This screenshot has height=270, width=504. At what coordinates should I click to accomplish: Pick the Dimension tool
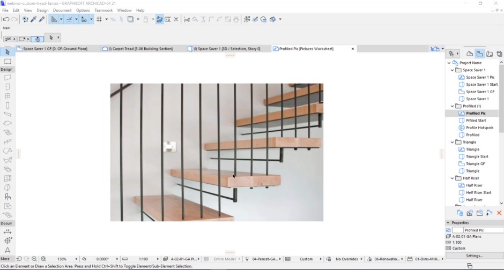(8, 231)
